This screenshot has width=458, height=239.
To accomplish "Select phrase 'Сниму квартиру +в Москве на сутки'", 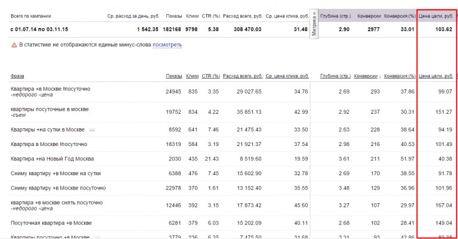I will point(55,173).
